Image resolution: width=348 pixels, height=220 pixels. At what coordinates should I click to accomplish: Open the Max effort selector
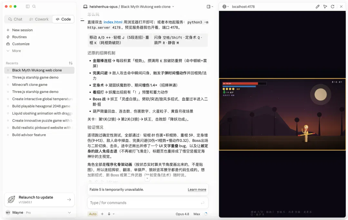pos(197,214)
